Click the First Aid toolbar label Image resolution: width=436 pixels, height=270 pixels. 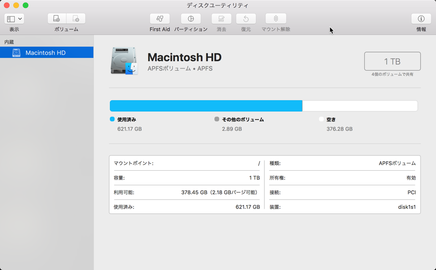(x=160, y=29)
